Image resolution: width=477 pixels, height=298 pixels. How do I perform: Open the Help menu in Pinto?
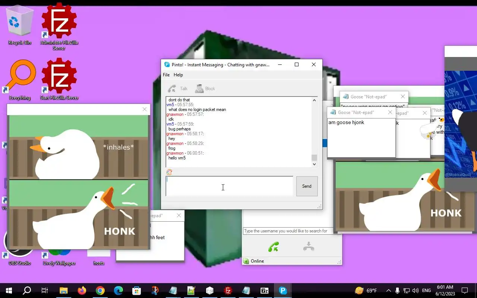178,75
